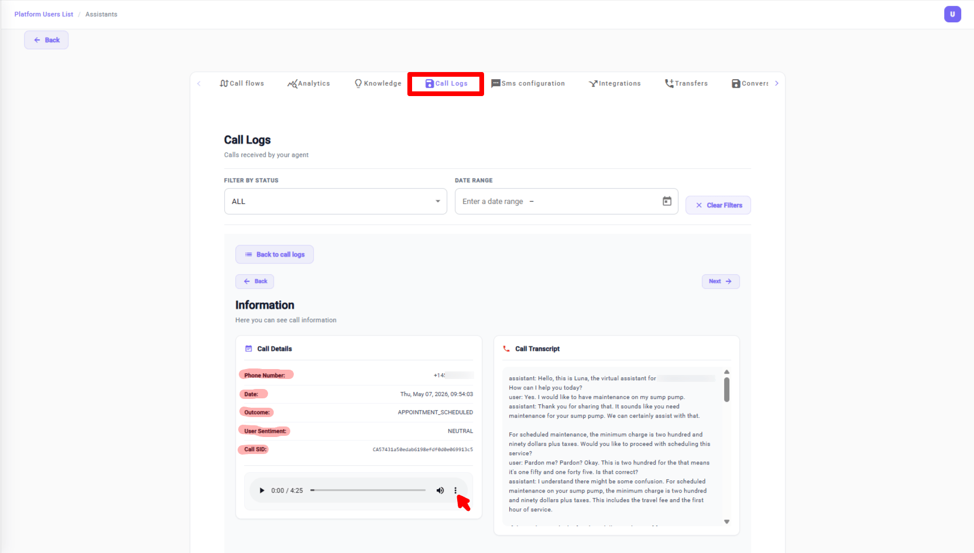Open the Call flows tab
Screen dimensions: 974x553
242,84
